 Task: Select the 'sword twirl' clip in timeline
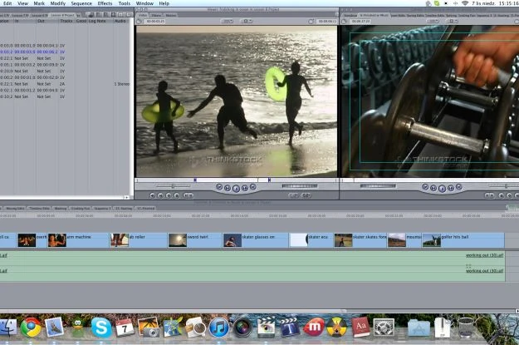click(194, 240)
